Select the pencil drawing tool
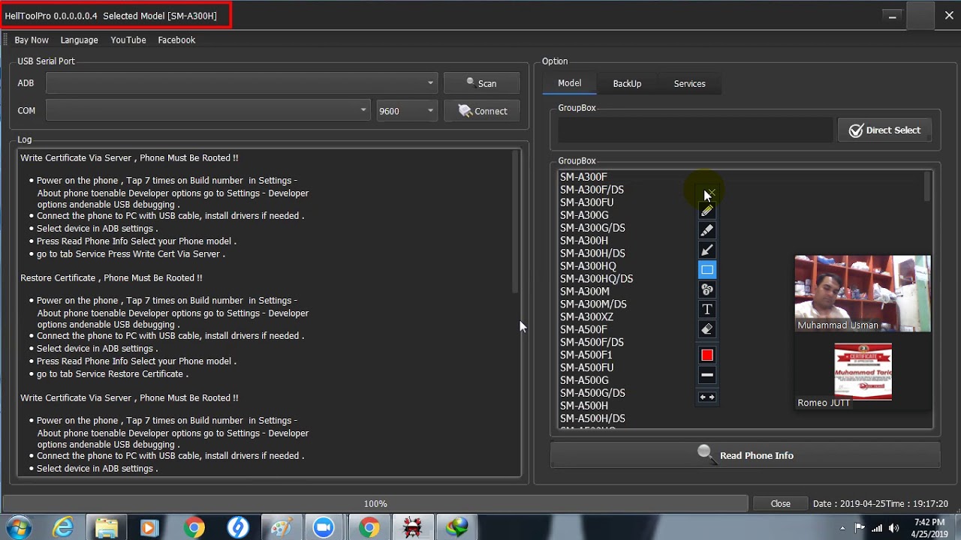The image size is (961, 540). 707,211
